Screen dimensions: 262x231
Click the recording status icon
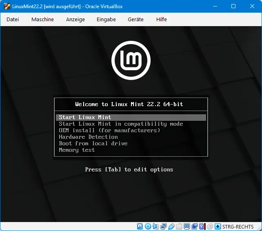click(x=195, y=227)
